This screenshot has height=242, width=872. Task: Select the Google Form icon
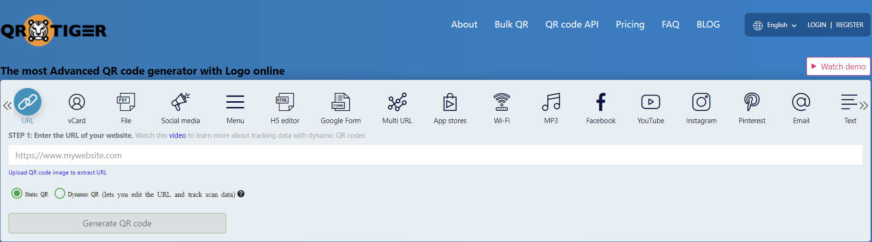(x=341, y=102)
